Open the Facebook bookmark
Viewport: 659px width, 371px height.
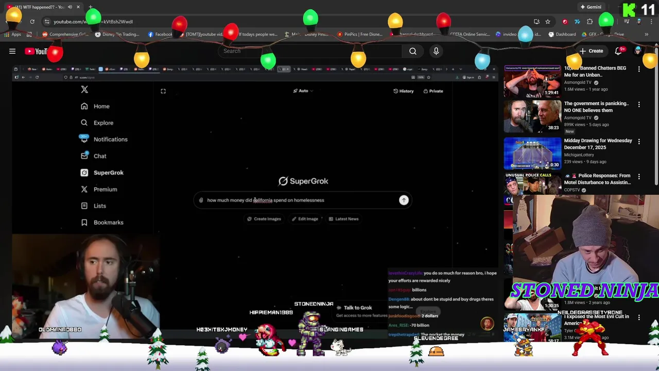(160, 35)
